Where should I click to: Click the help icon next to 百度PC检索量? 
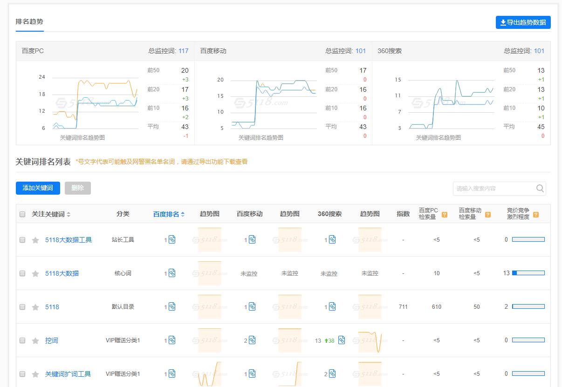445,215
